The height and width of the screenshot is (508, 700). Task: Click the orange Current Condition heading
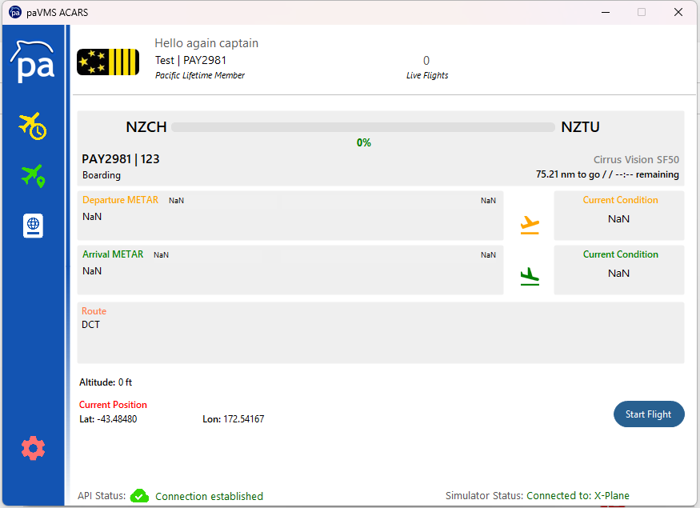point(621,200)
